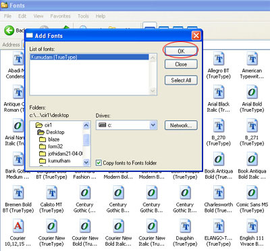Confirm adding fonts with OK button
This screenshot has width=270, height=251.
coord(181,51)
